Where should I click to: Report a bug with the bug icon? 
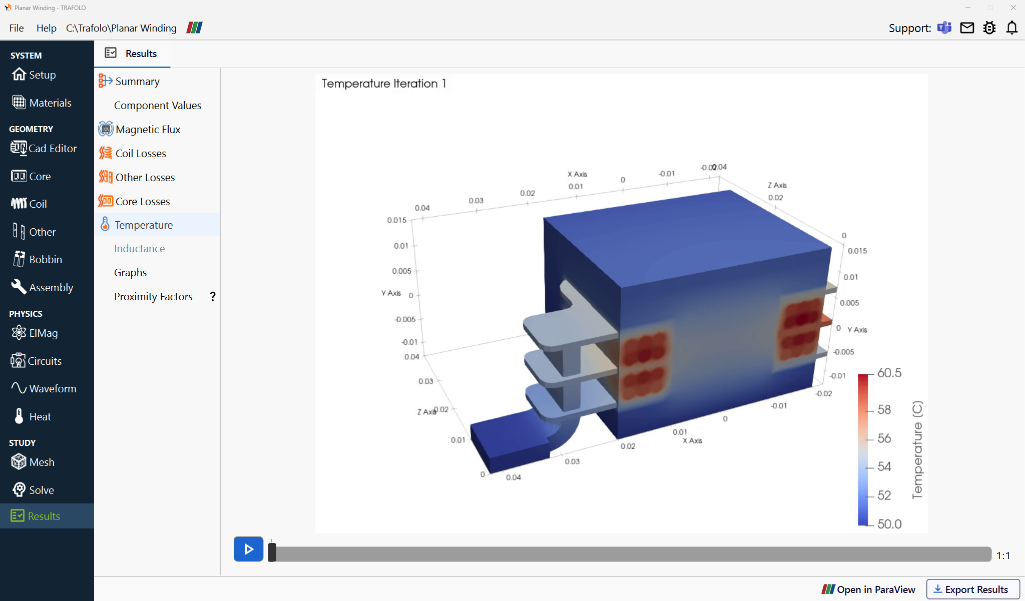989,28
